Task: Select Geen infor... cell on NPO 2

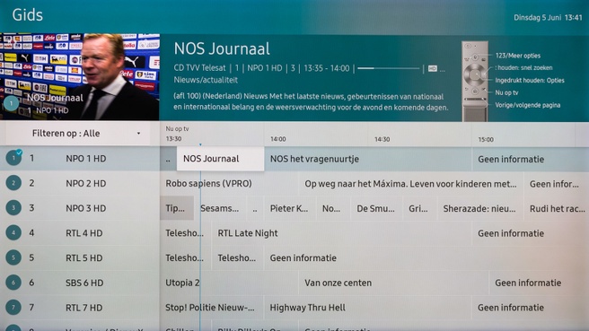Action: [557, 184]
